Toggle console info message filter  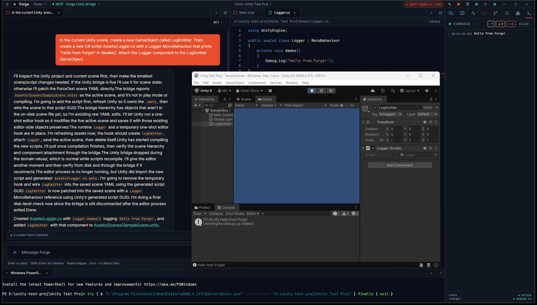[x=336, y=214]
